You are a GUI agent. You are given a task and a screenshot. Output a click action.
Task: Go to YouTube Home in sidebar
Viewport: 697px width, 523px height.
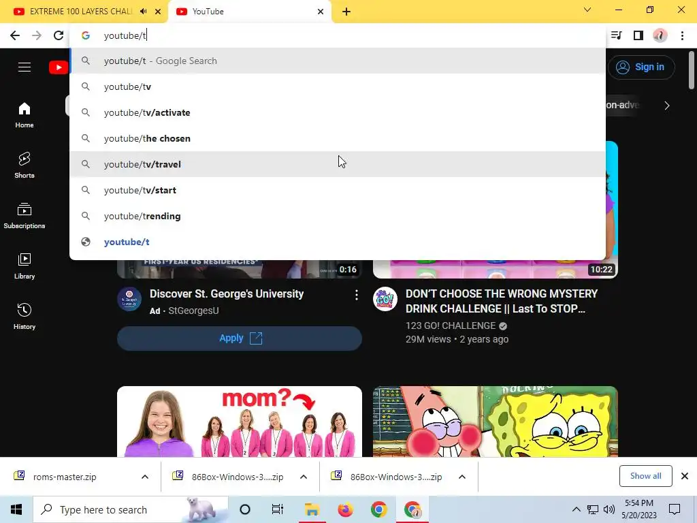pos(25,115)
